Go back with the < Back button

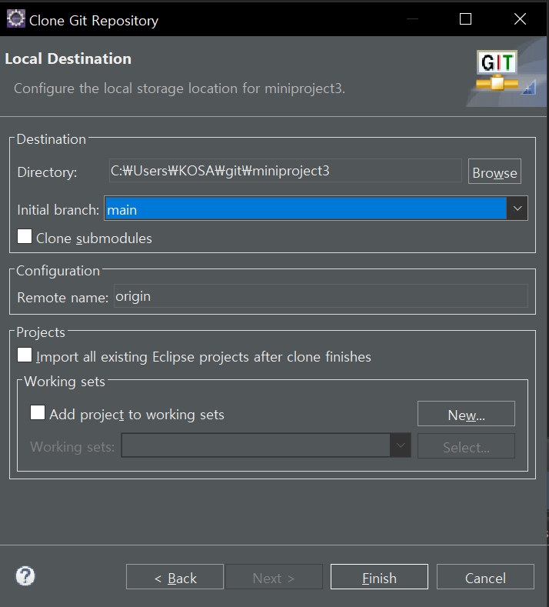(175, 577)
